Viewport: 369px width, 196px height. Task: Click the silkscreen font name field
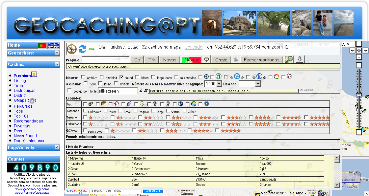118,91
